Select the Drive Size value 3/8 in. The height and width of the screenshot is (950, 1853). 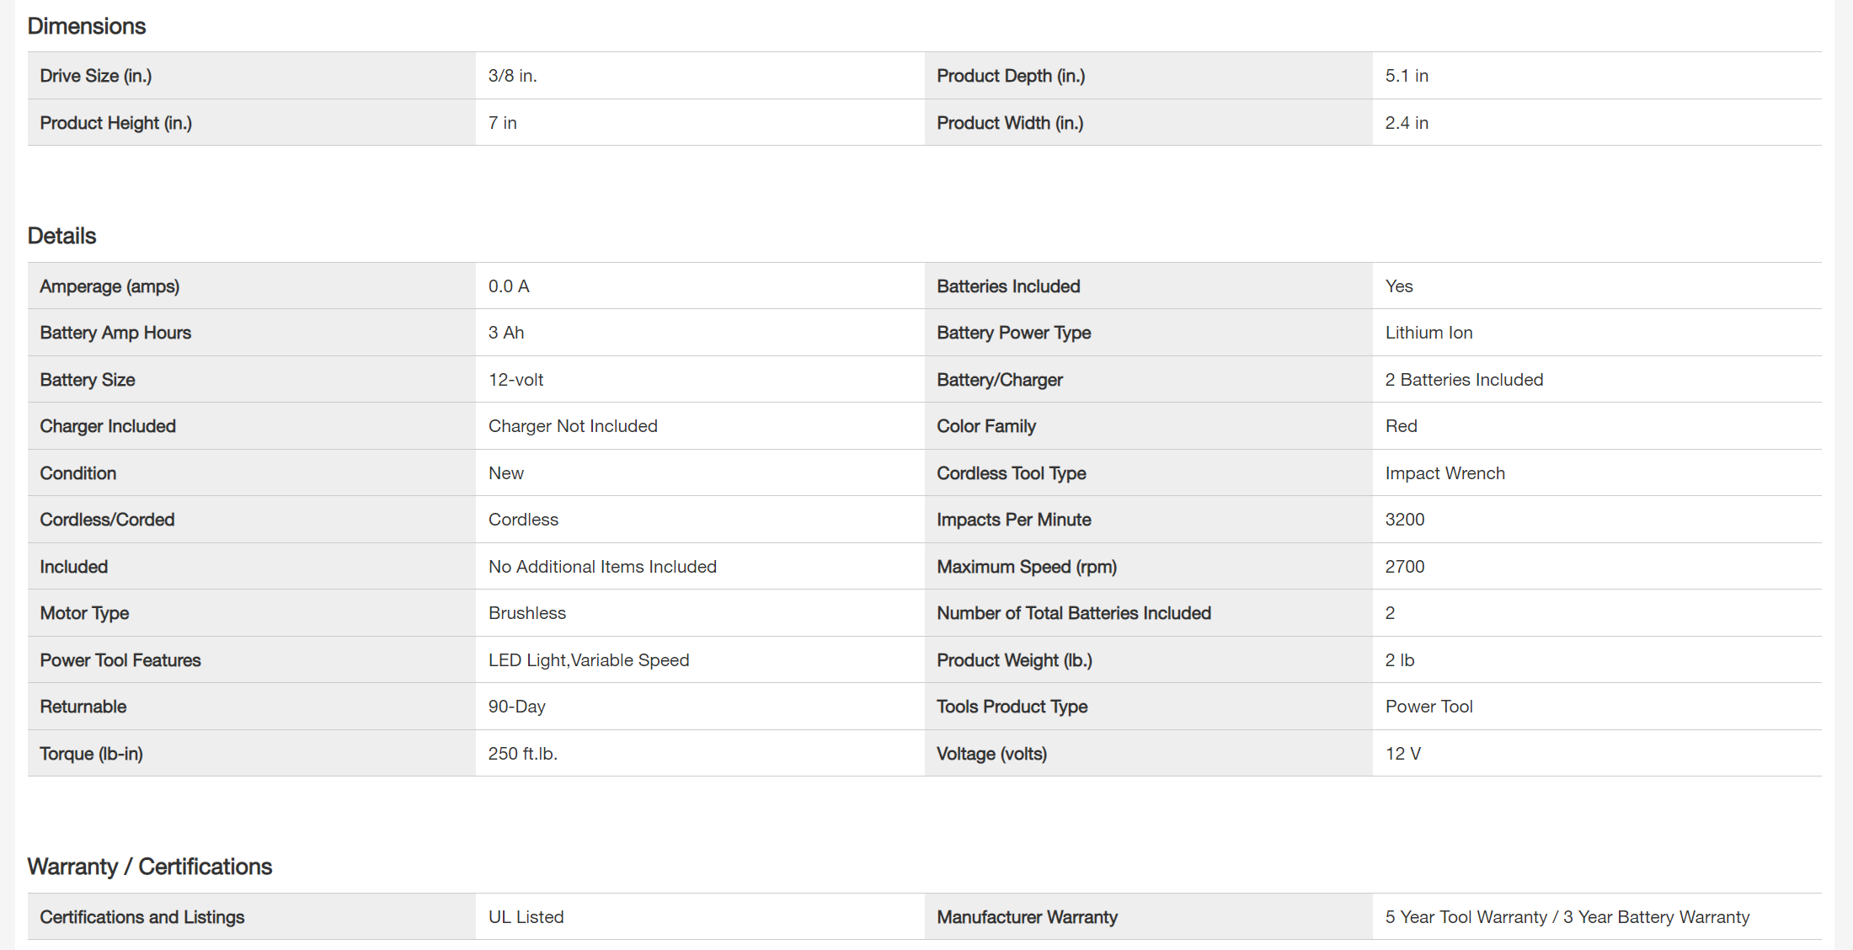[x=512, y=76]
